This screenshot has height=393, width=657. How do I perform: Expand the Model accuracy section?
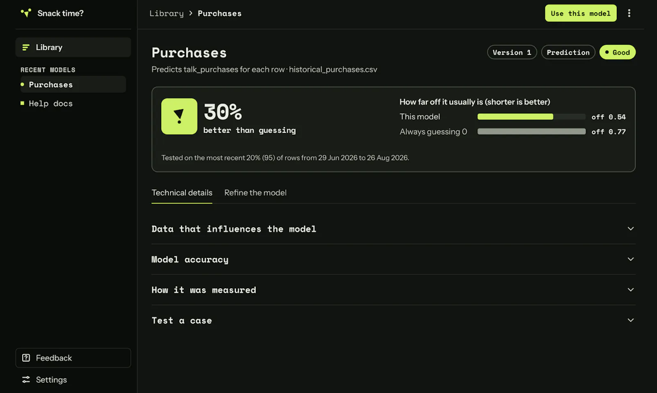(x=393, y=259)
